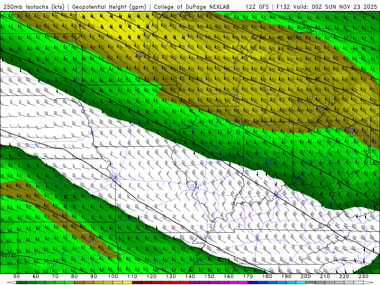The image size is (380, 285).
Task: Click the 80 value on the color scale
Action: pyautogui.click(x=75, y=276)
